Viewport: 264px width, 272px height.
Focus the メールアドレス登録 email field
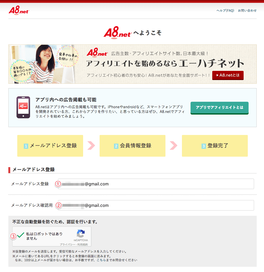(x=156, y=184)
